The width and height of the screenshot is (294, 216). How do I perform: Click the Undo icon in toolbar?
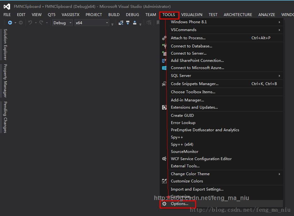(x=30, y=23)
